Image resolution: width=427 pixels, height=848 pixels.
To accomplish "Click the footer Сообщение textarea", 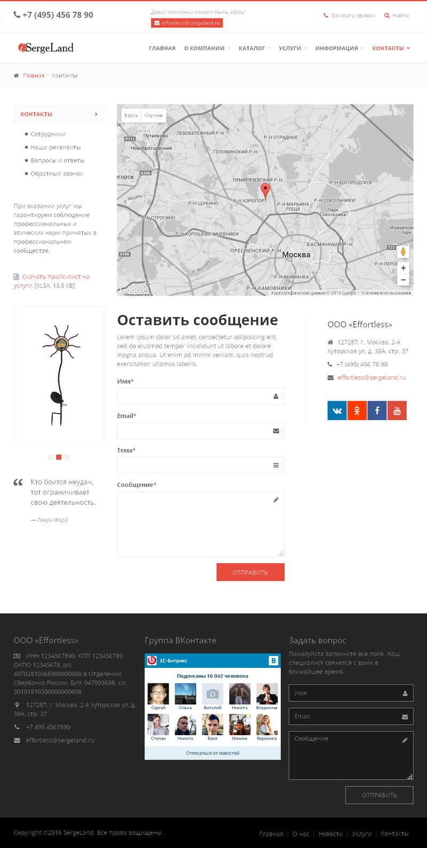I will 351,756.
